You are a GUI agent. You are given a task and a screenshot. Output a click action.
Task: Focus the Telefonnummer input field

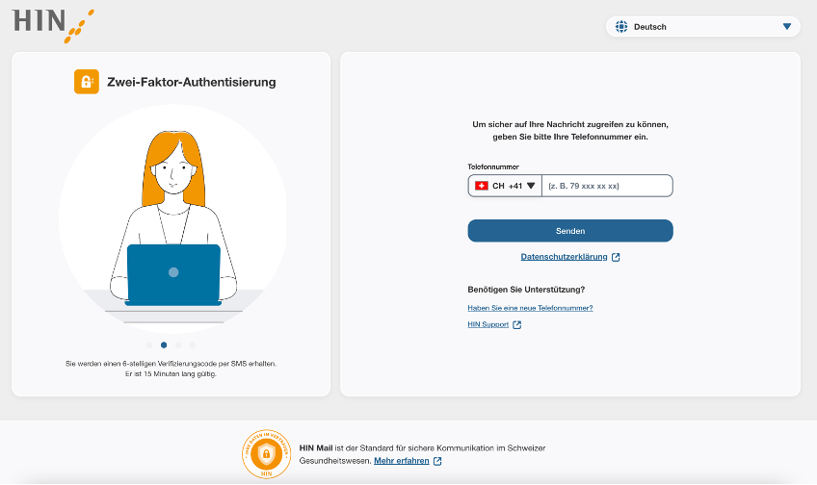click(607, 186)
